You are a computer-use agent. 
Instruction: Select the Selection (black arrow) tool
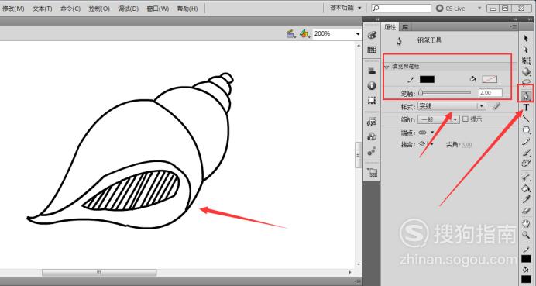[526, 38]
